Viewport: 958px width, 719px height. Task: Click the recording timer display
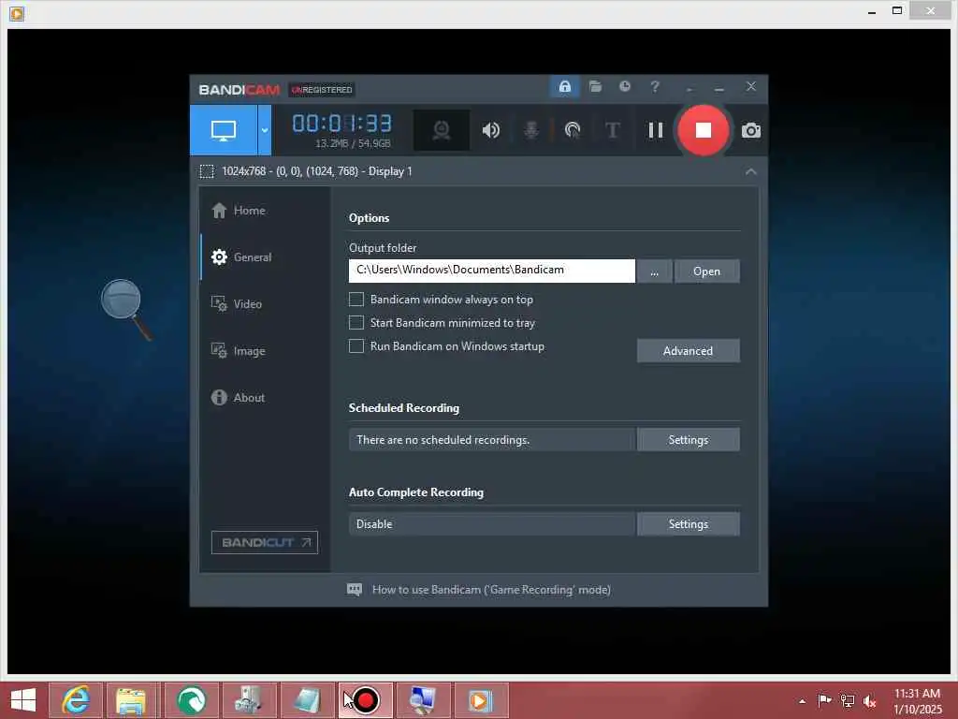(342, 124)
